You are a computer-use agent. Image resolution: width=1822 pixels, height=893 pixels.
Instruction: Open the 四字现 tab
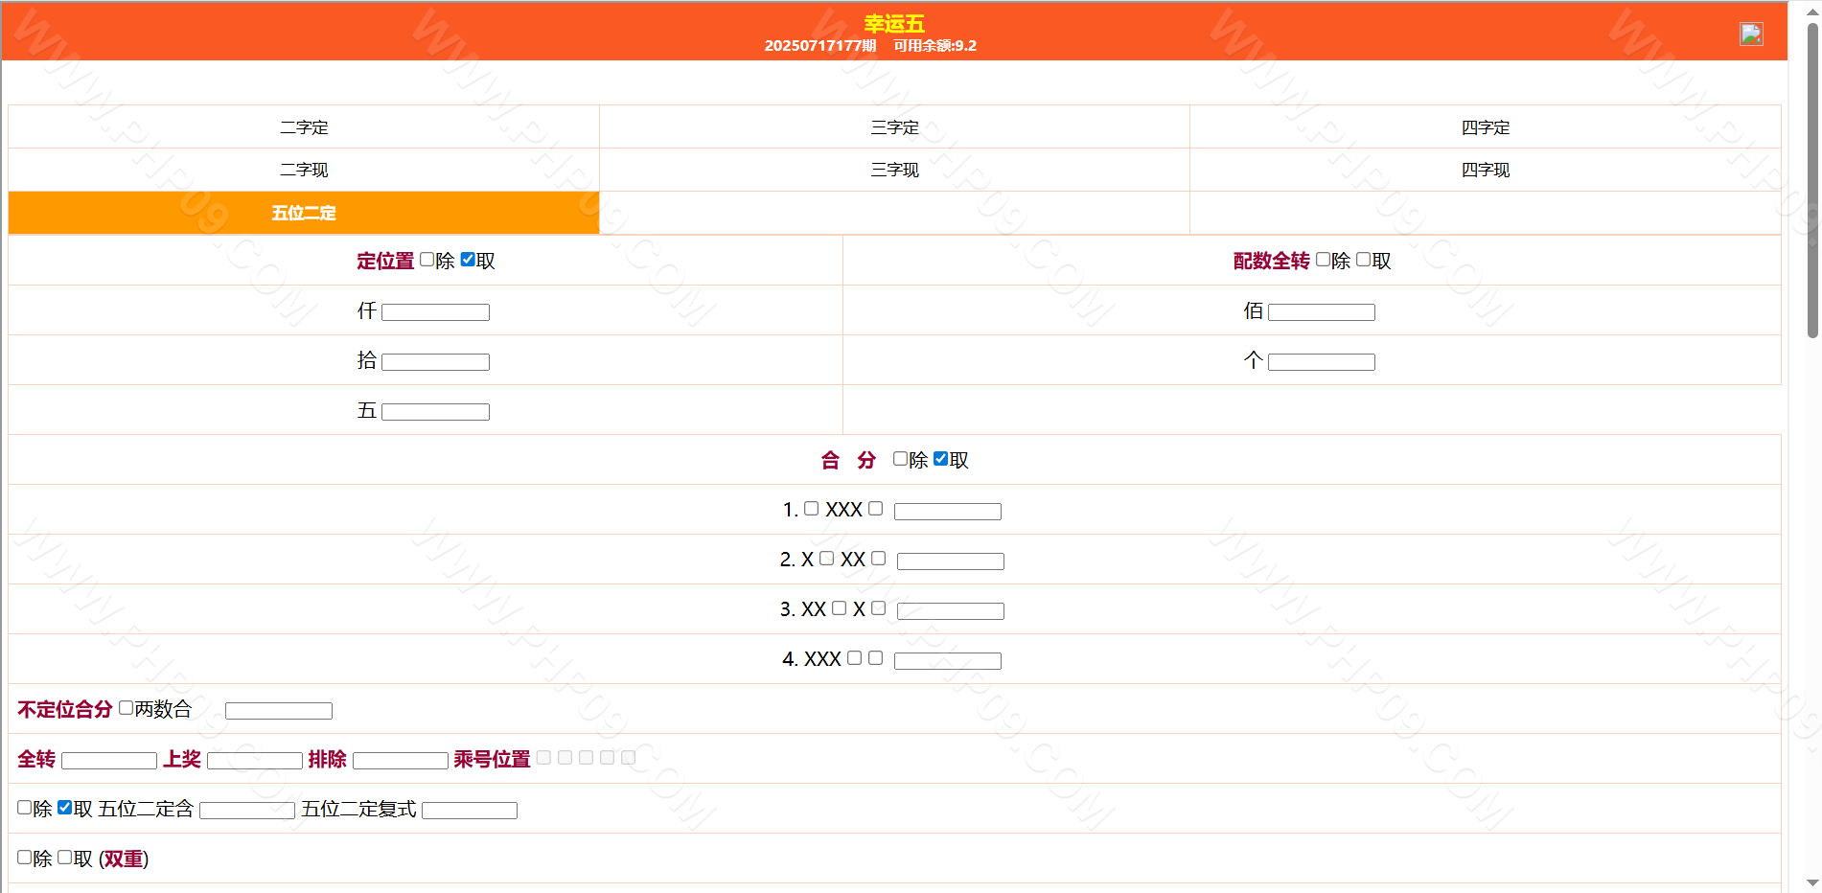tap(1485, 170)
